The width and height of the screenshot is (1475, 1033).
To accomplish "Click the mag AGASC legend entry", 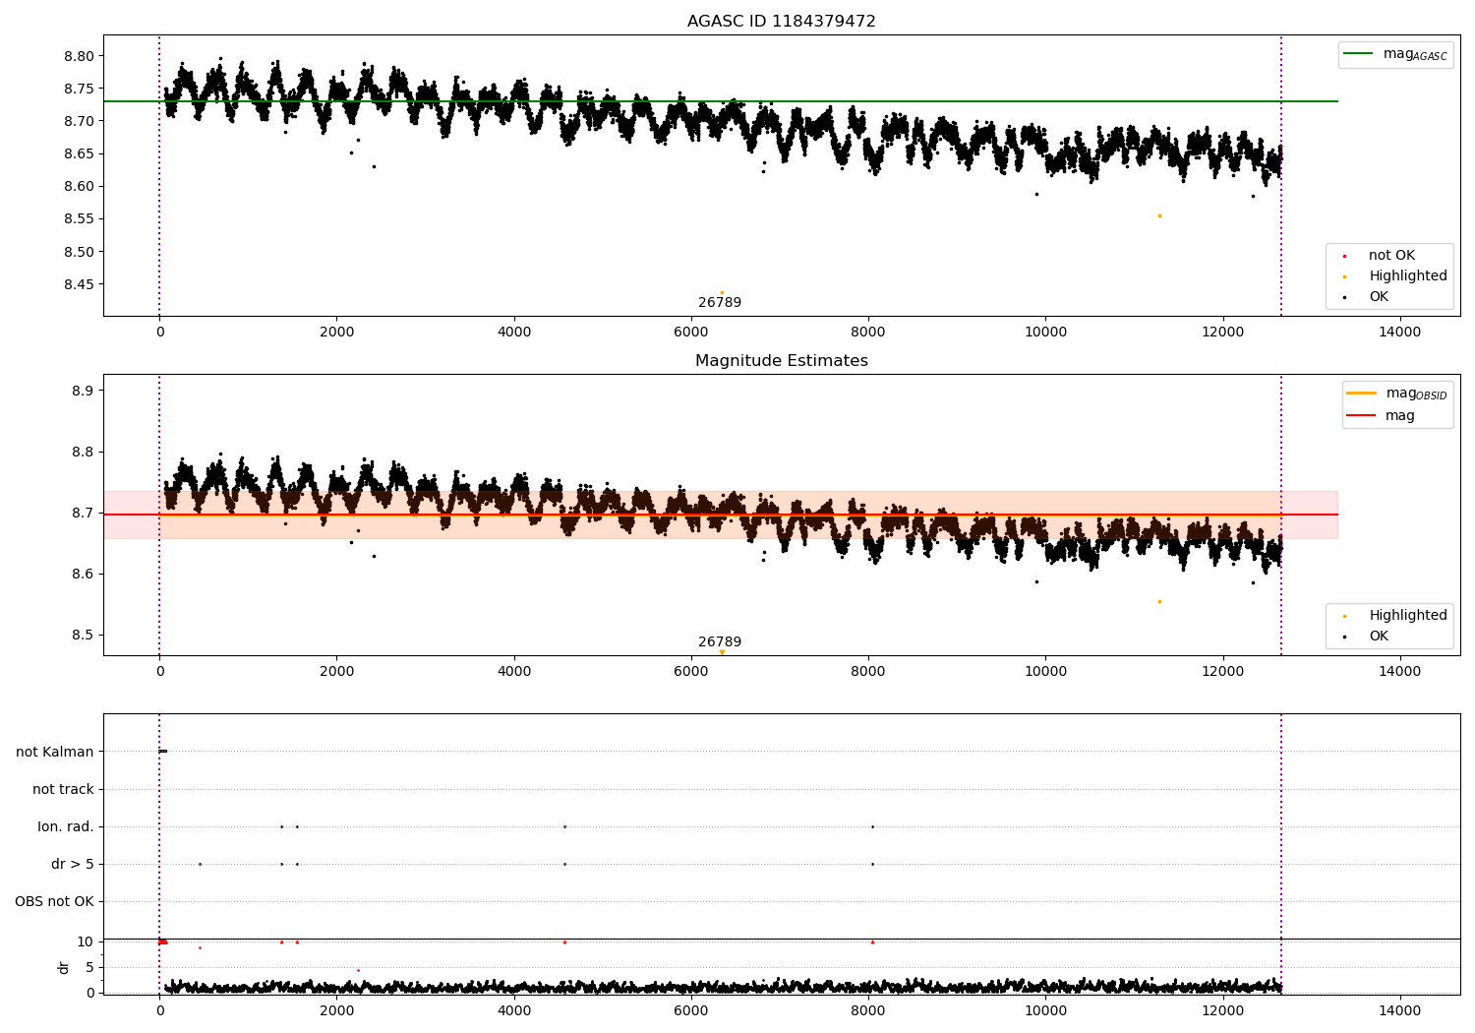I will coord(1395,54).
